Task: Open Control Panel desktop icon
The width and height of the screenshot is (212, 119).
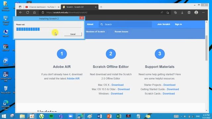Action: [6, 20]
